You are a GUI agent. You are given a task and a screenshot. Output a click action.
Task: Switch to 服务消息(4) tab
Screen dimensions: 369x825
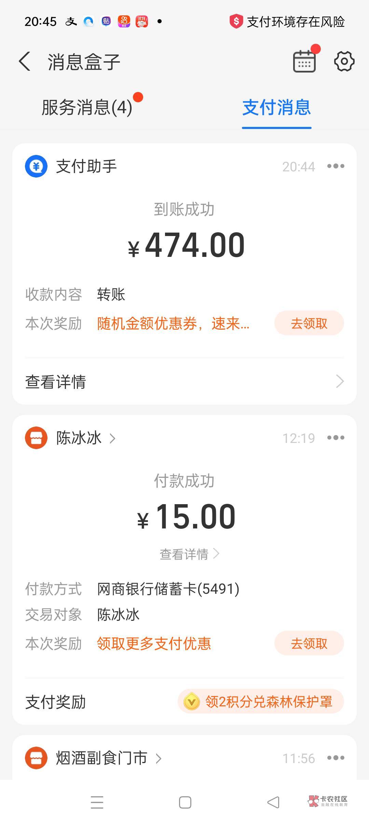pyautogui.click(x=87, y=107)
